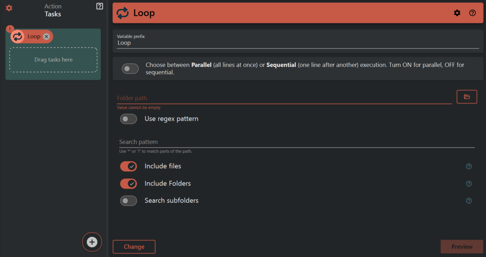Open the Loop help question mark
This screenshot has height=257, width=486.
(472, 13)
